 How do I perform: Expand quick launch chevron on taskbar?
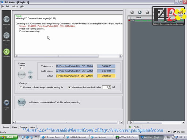point(36,136)
